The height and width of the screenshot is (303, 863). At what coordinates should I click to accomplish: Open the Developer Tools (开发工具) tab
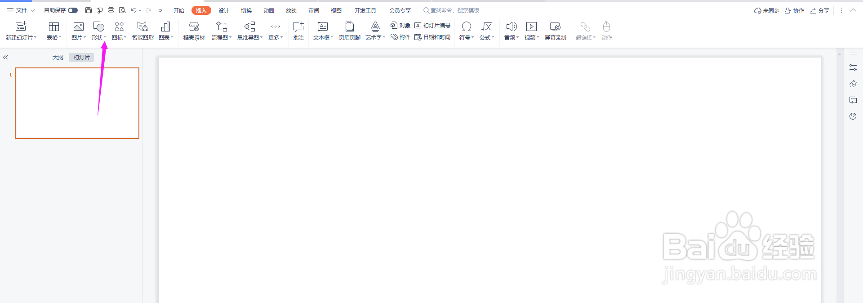[x=365, y=10]
